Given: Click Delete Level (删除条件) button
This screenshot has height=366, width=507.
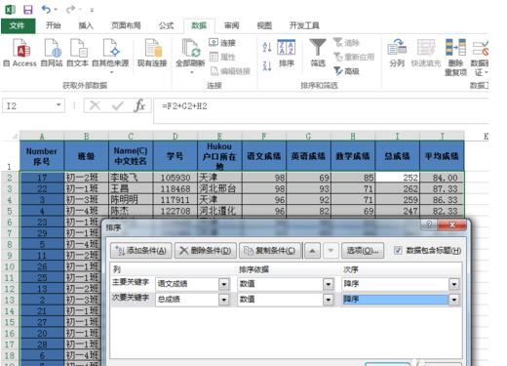Looking at the screenshot, I should (205, 251).
